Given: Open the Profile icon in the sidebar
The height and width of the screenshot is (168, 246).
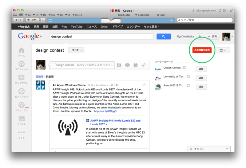Looking at the screenshot, I should 22,64.
